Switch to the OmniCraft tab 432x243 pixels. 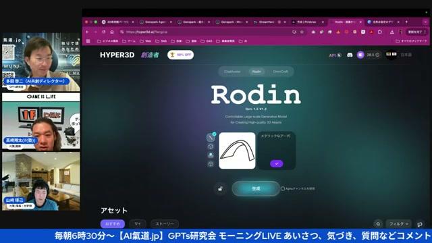click(281, 72)
